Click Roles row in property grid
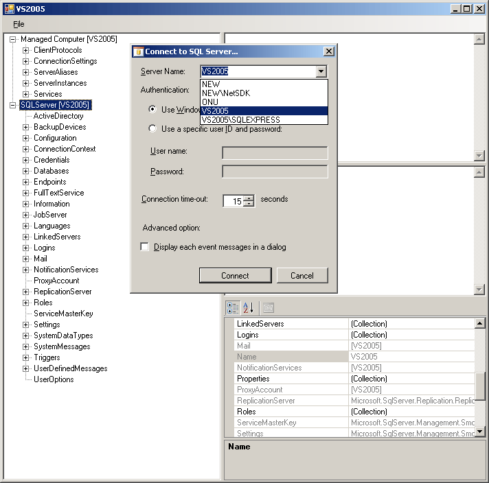This screenshot has width=489, height=483. click(x=354, y=412)
